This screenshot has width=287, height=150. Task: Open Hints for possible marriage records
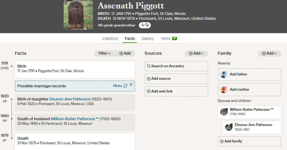pyautogui.click(x=120, y=86)
